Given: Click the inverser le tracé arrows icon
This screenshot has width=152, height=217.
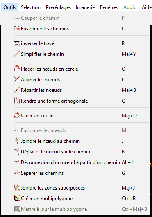Looking at the screenshot, I should [17, 43].
